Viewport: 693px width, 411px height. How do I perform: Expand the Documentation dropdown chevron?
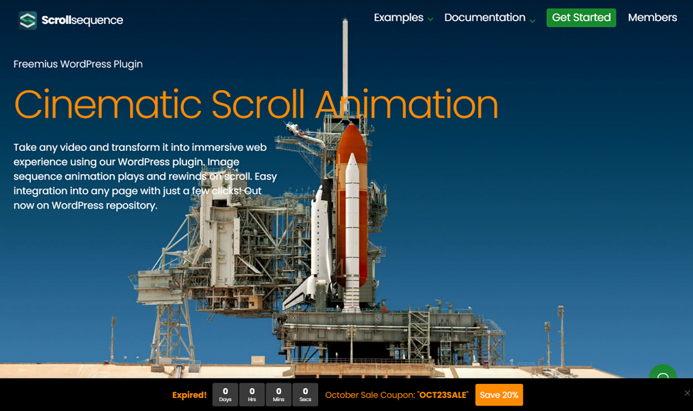532,20
